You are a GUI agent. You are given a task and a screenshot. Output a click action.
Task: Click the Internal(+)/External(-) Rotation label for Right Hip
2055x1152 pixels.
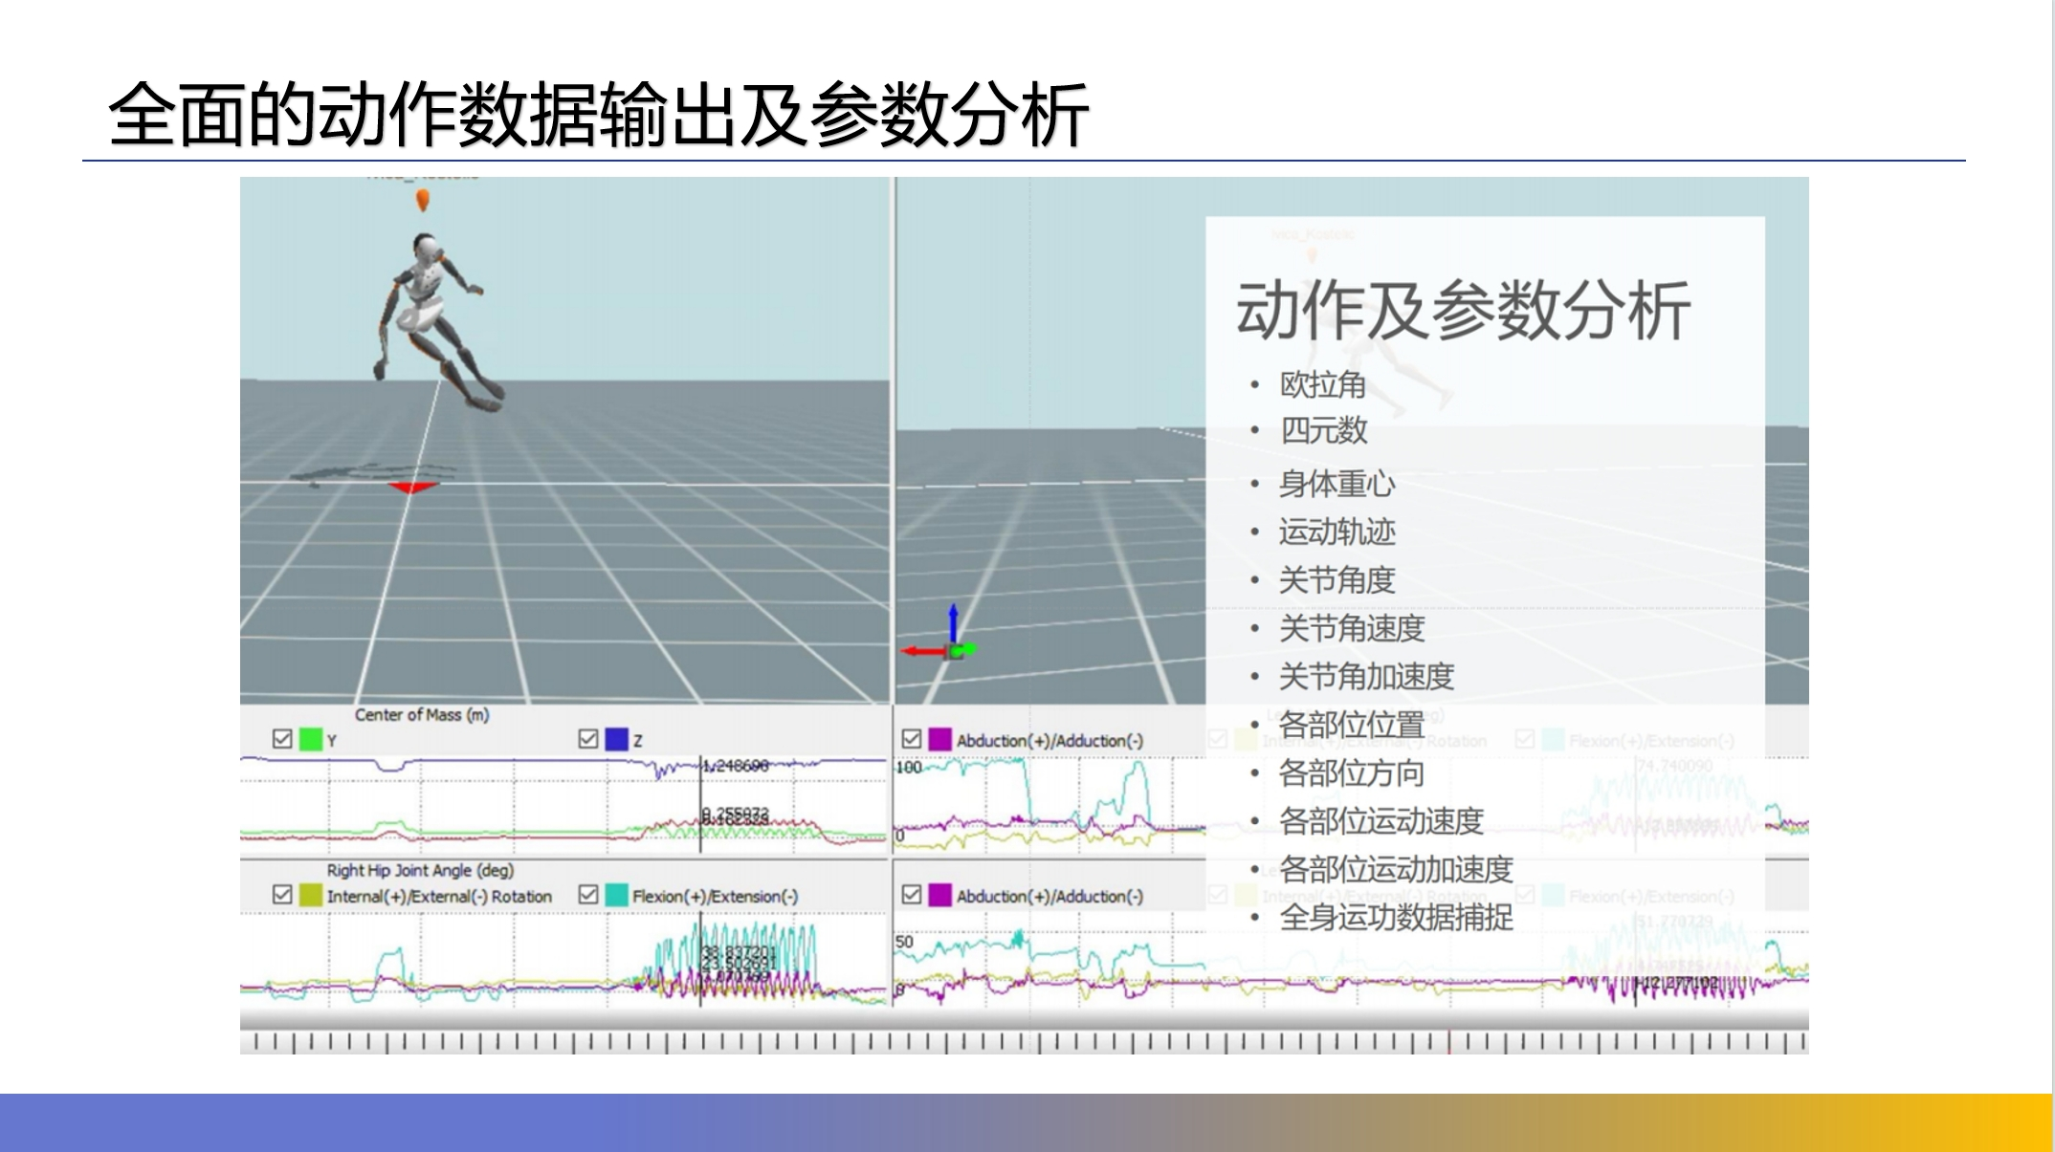[439, 896]
